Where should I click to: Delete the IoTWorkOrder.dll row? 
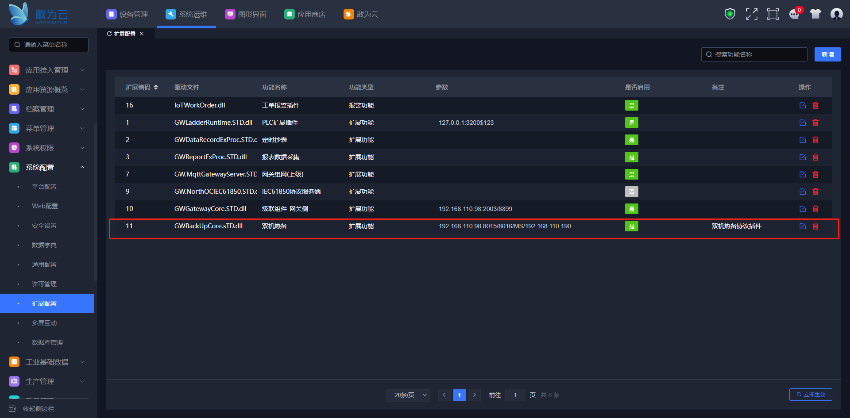815,105
